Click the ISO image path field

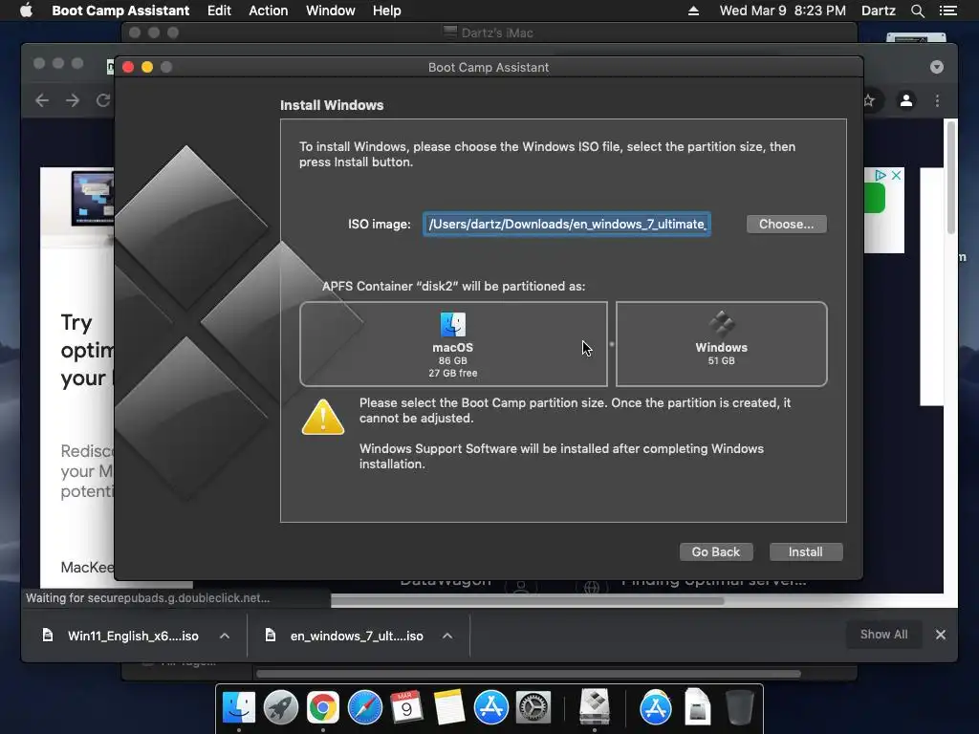(567, 224)
